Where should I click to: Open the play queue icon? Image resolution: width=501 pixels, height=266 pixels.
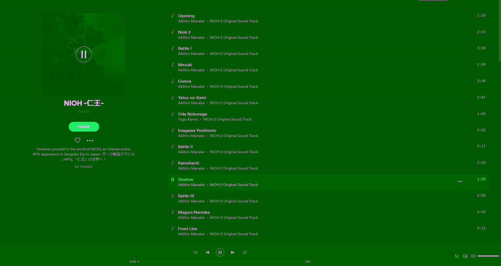pos(457,256)
